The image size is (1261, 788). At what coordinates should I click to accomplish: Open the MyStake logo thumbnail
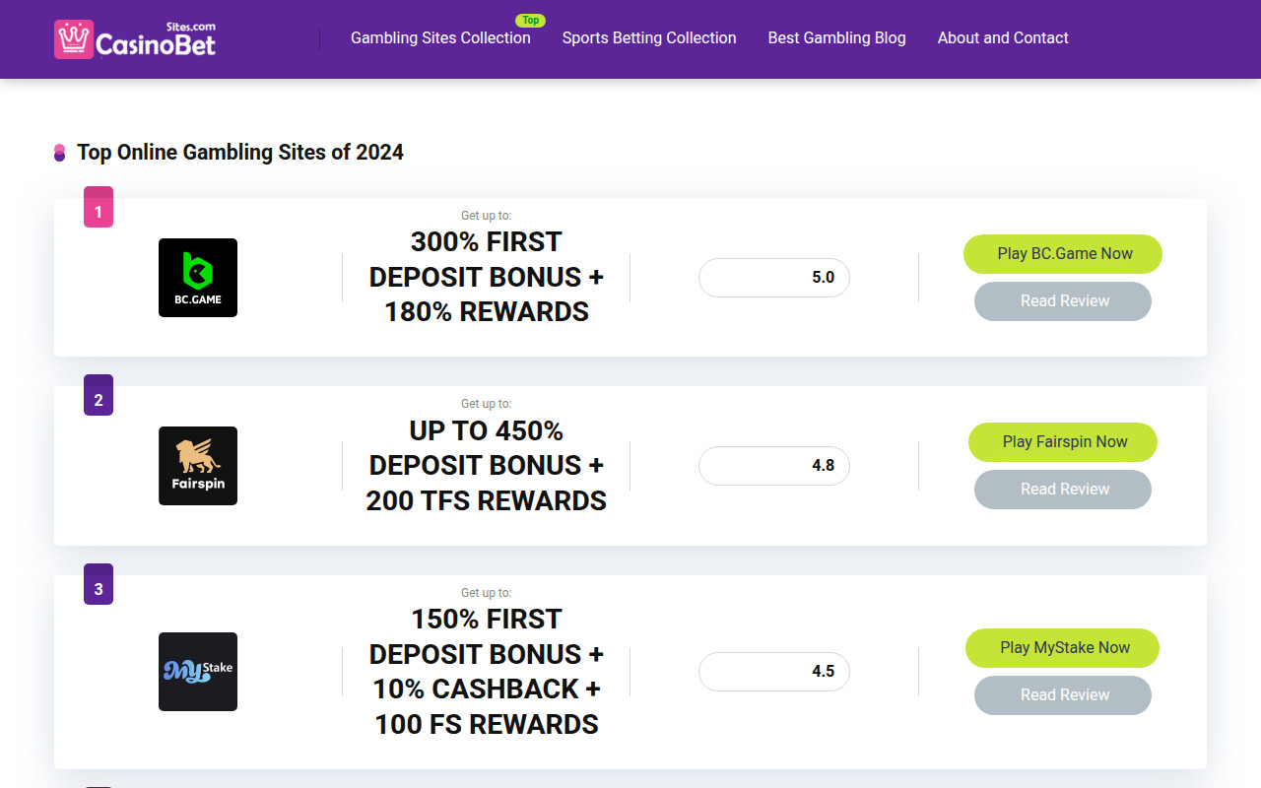[x=198, y=672]
